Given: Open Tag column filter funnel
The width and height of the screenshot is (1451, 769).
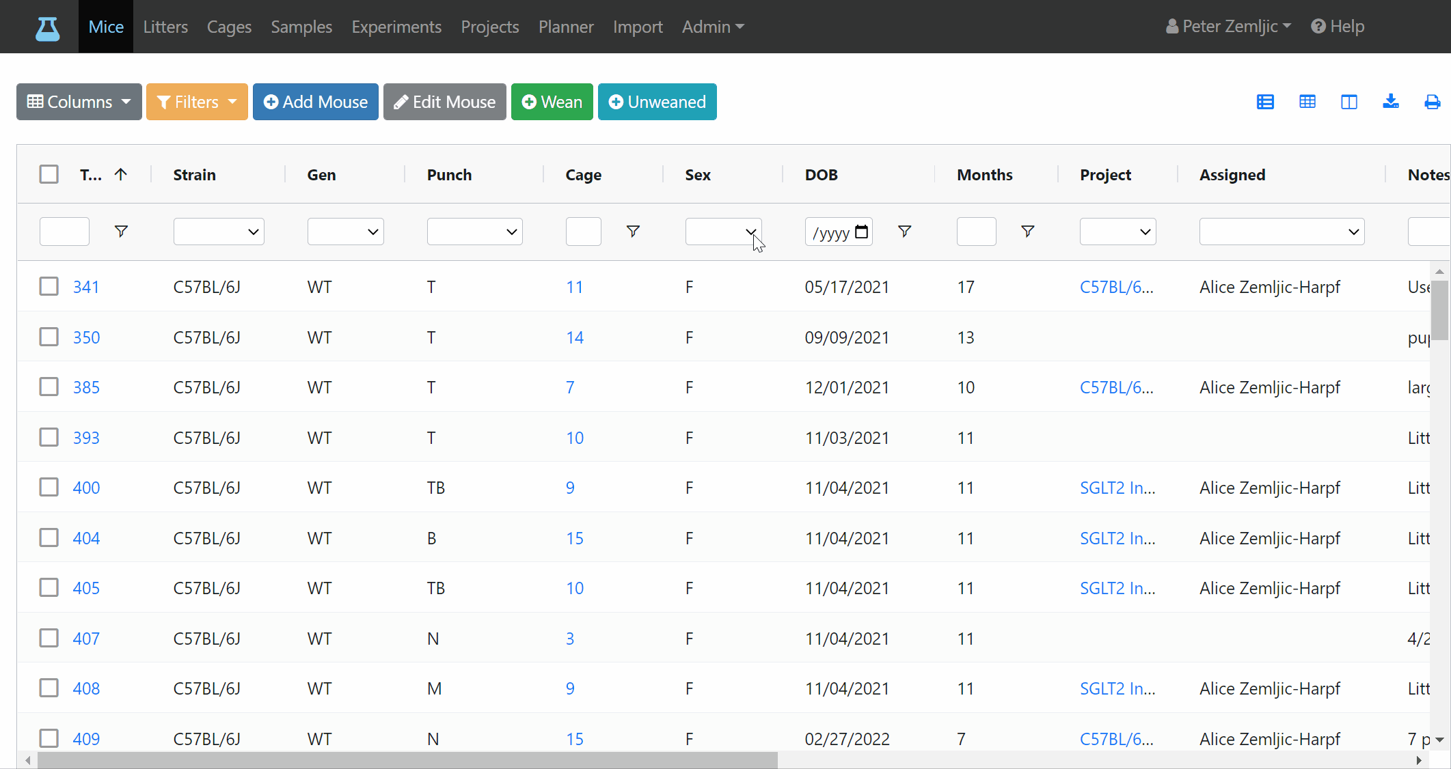Looking at the screenshot, I should click(121, 232).
